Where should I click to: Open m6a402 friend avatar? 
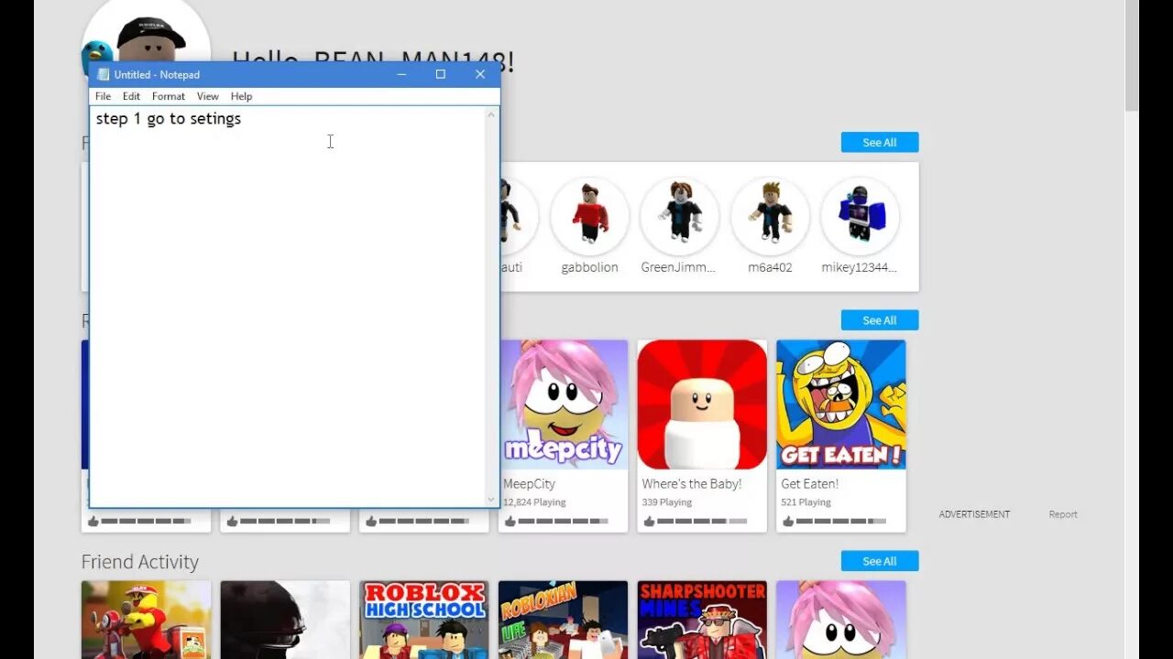(770, 216)
